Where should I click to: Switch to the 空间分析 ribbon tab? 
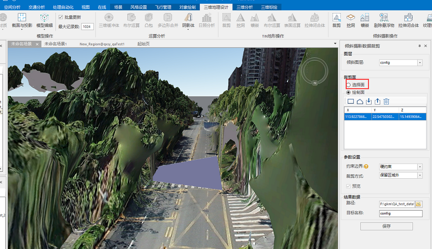point(12,7)
